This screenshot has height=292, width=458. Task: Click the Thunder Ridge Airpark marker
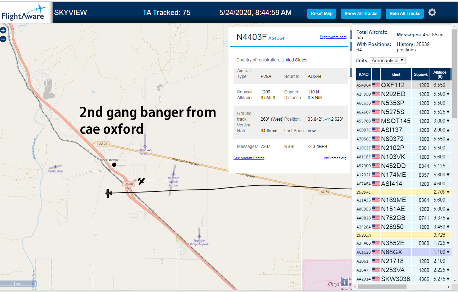[x=199, y=237]
